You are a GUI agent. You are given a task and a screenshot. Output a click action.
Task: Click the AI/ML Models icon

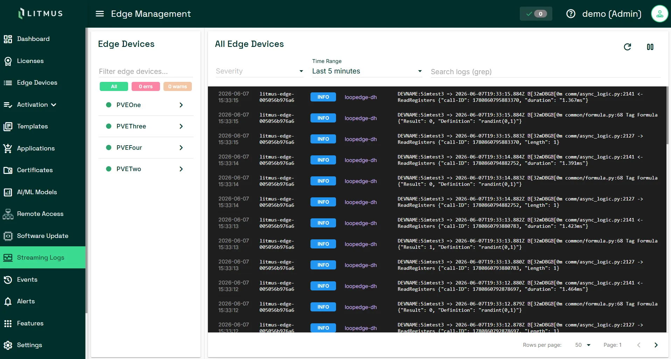tap(8, 192)
